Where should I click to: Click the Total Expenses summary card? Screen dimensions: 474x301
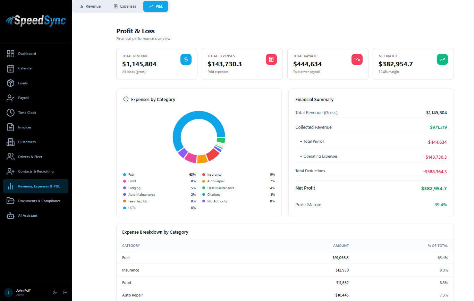[x=242, y=64]
